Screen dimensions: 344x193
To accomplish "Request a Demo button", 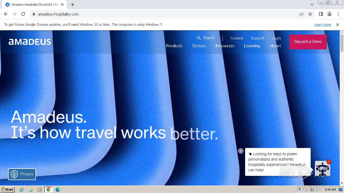I will [x=308, y=42].
